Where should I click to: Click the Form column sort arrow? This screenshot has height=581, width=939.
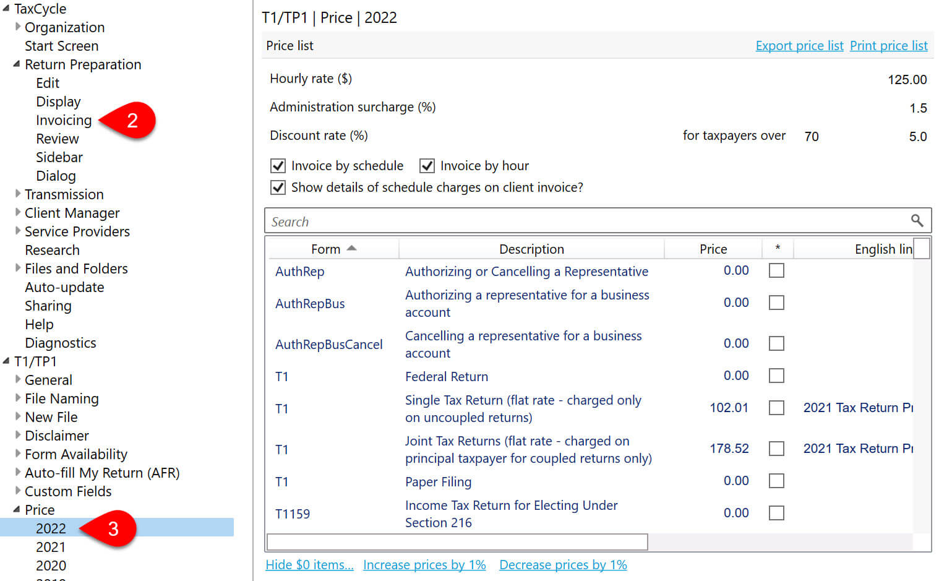[352, 248]
